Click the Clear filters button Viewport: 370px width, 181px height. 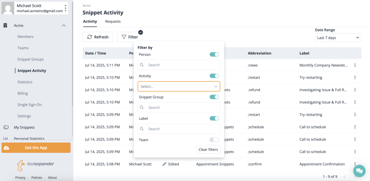coord(208,150)
